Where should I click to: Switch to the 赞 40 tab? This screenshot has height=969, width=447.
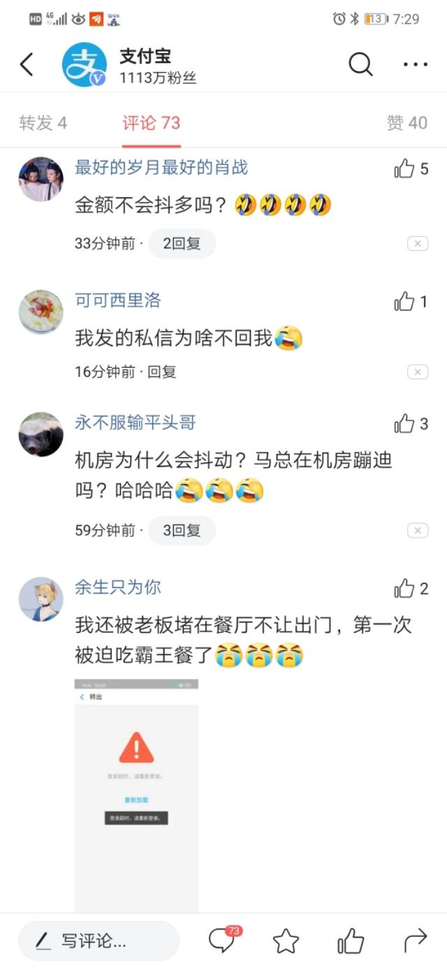[407, 123]
